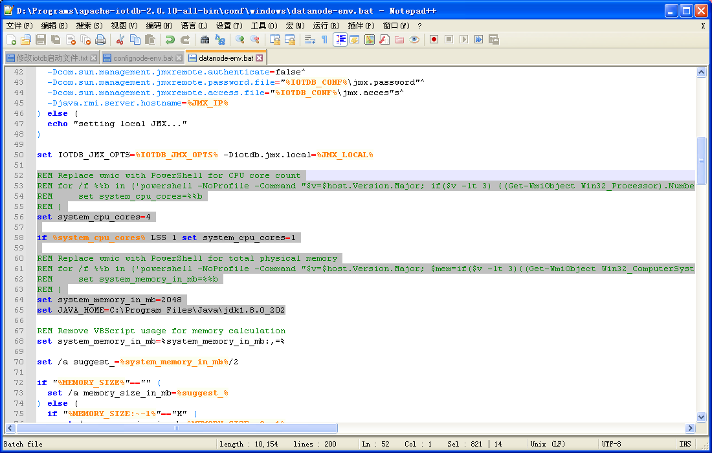Open the 编辑(E) menu
This screenshot has height=453, width=712.
pos(54,26)
